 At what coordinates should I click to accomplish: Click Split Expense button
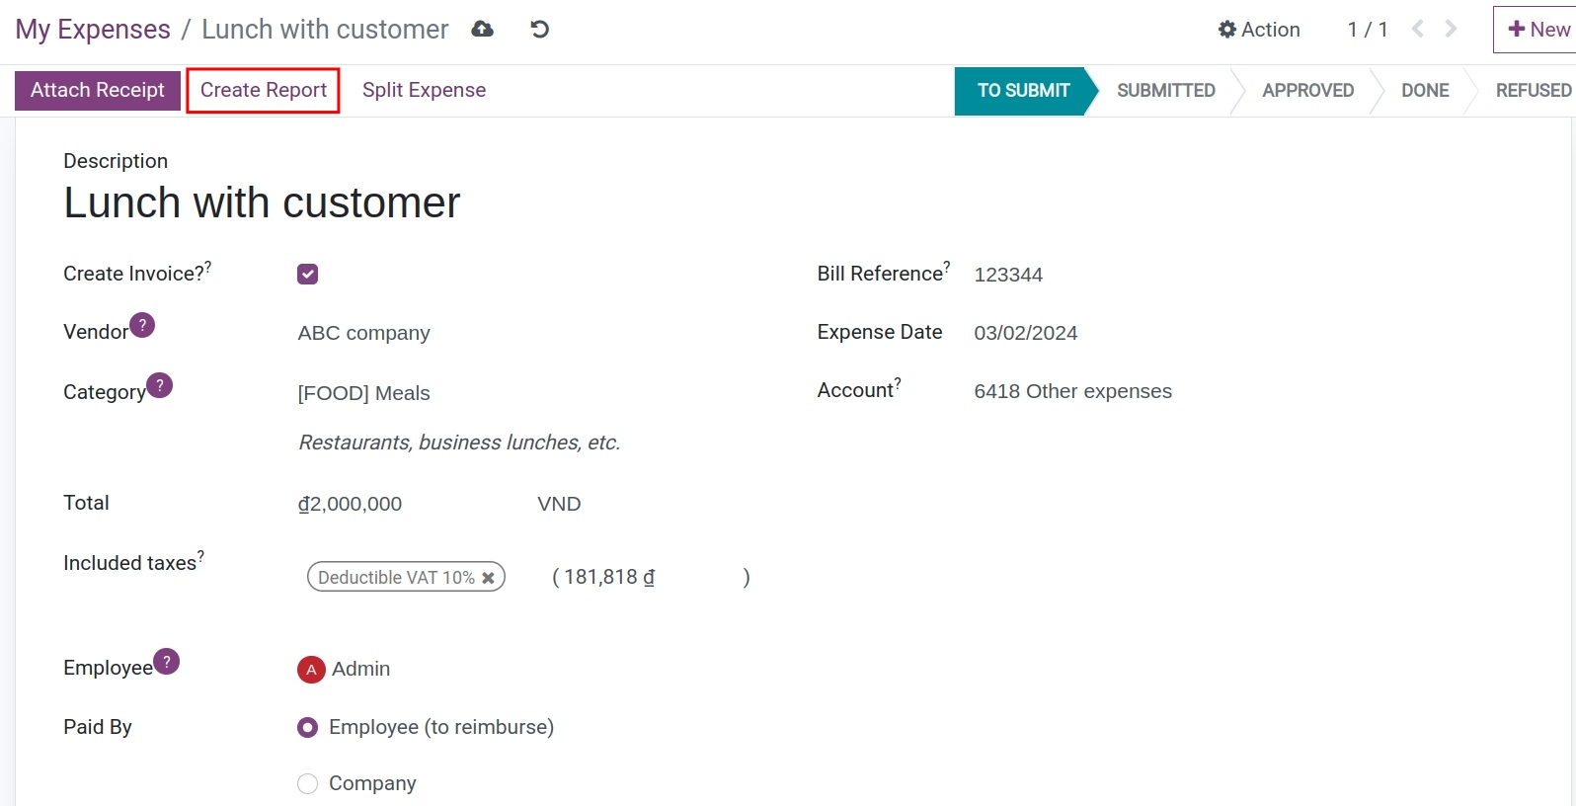tap(424, 90)
